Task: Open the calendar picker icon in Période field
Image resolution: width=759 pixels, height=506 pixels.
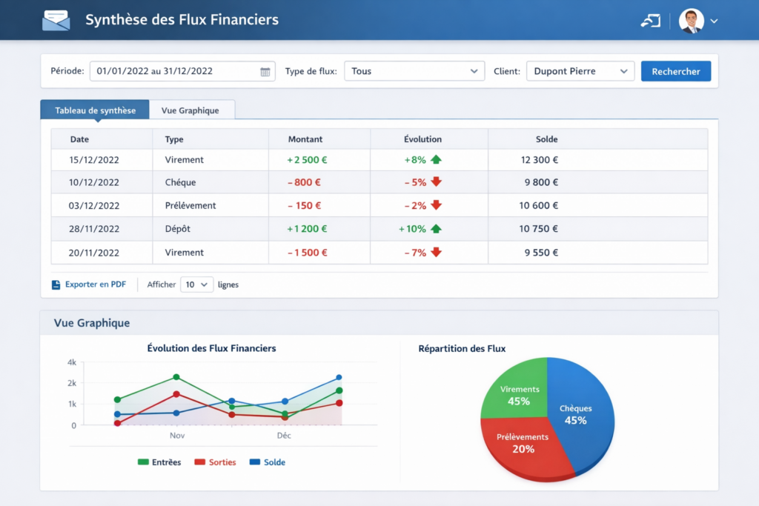Action: tap(265, 72)
